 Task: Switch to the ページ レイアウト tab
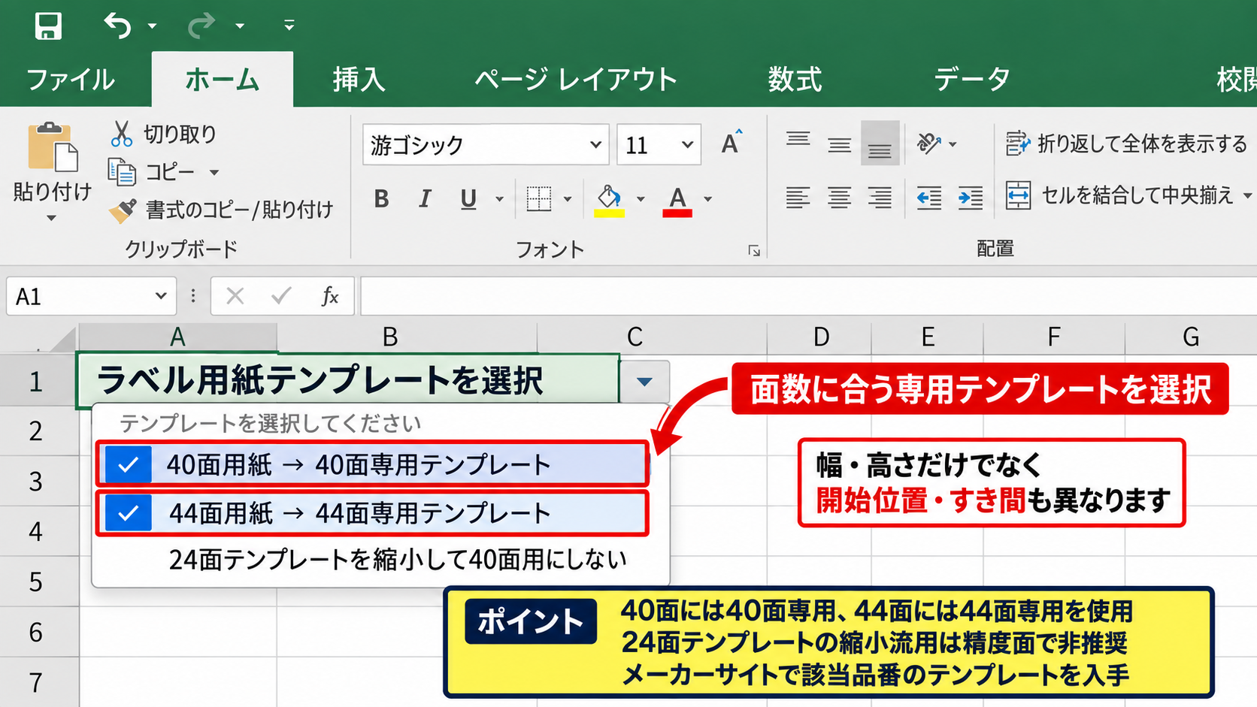coord(576,80)
